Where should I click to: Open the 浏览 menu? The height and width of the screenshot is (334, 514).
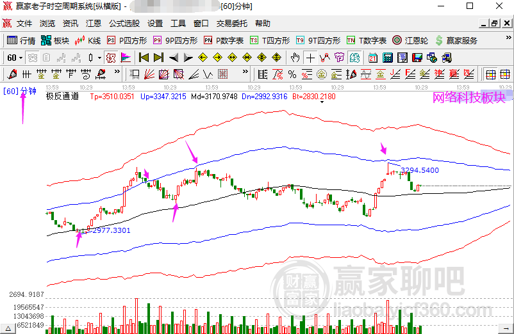pos(47,24)
